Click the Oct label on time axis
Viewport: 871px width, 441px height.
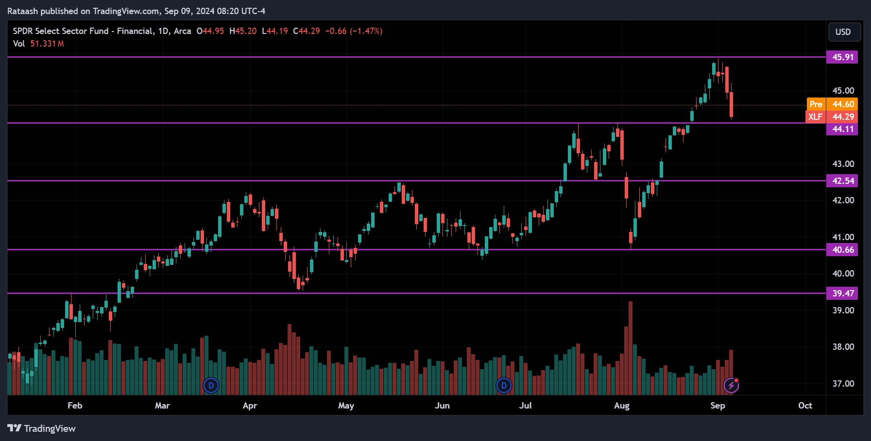[x=805, y=406]
